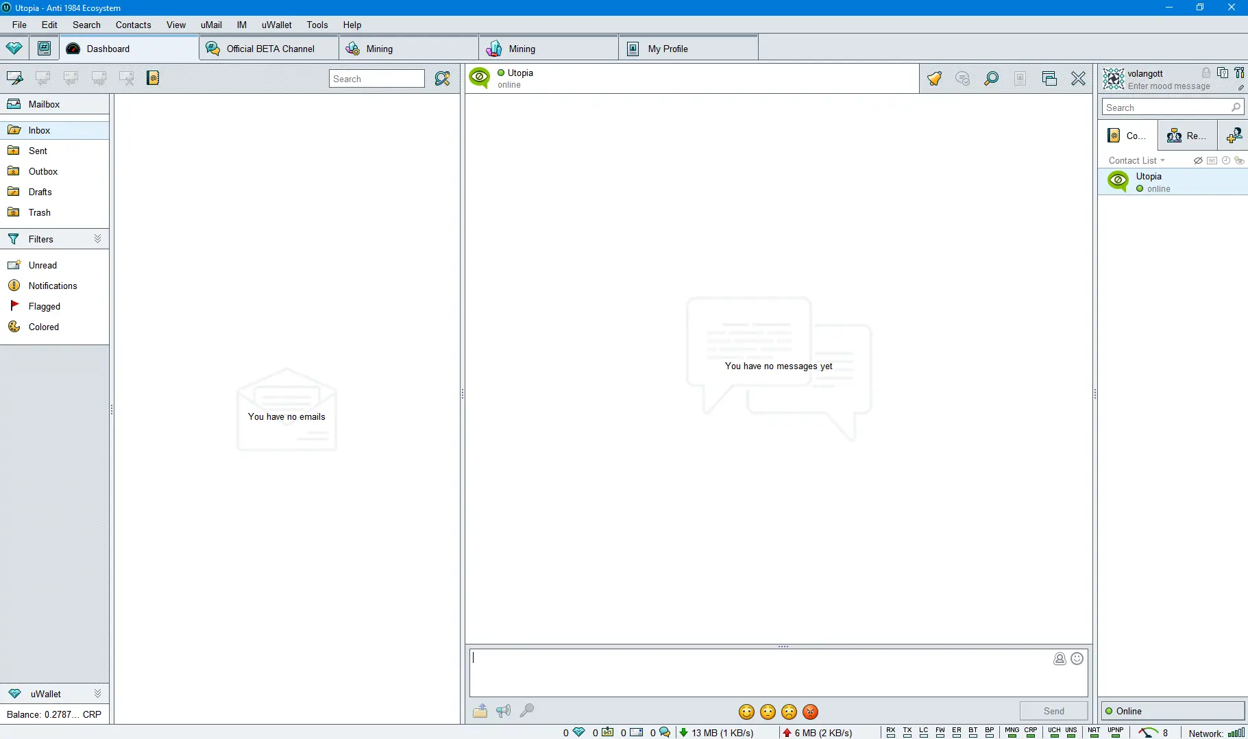Open the Drafts folder

(55, 192)
